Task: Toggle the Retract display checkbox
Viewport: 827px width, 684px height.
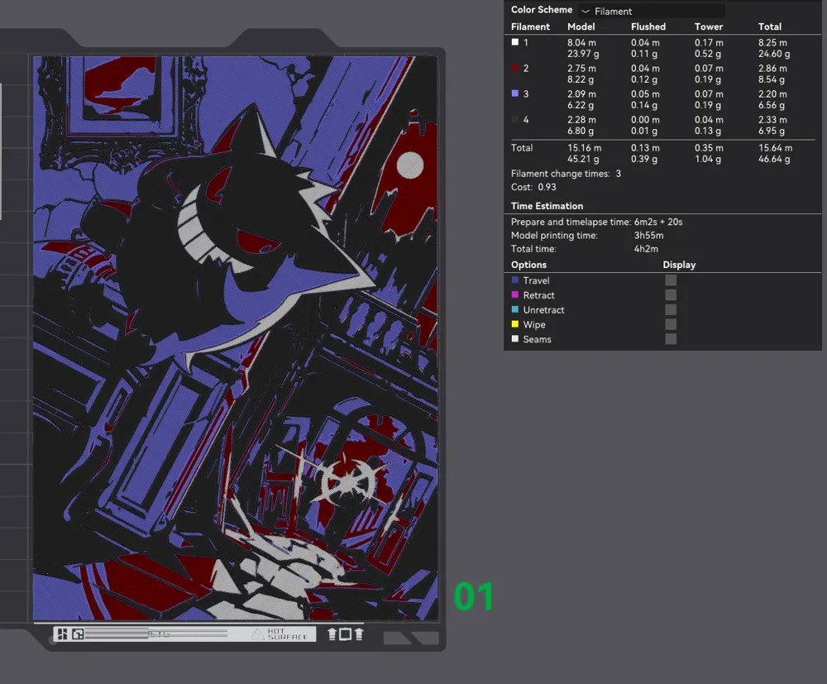Action: tap(671, 295)
